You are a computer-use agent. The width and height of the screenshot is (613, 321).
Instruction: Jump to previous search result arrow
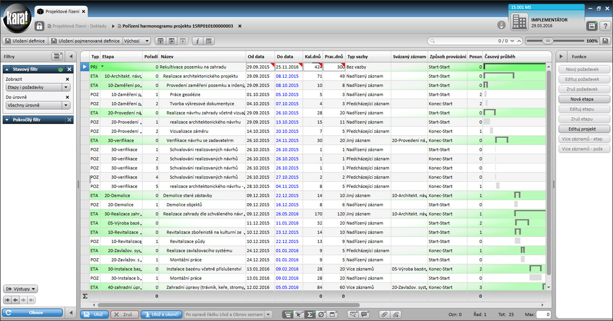click(x=519, y=41)
